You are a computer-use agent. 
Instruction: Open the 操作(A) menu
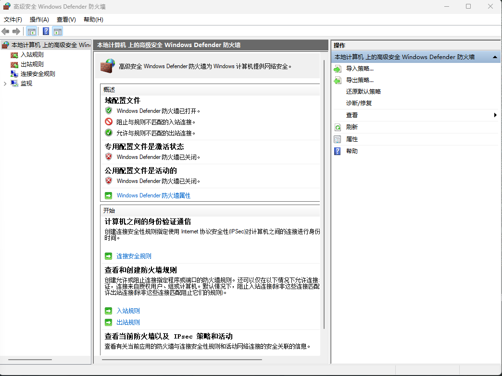pos(39,20)
